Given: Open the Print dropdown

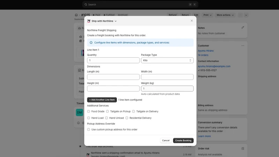Looking at the screenshot, I should point(207,15).
